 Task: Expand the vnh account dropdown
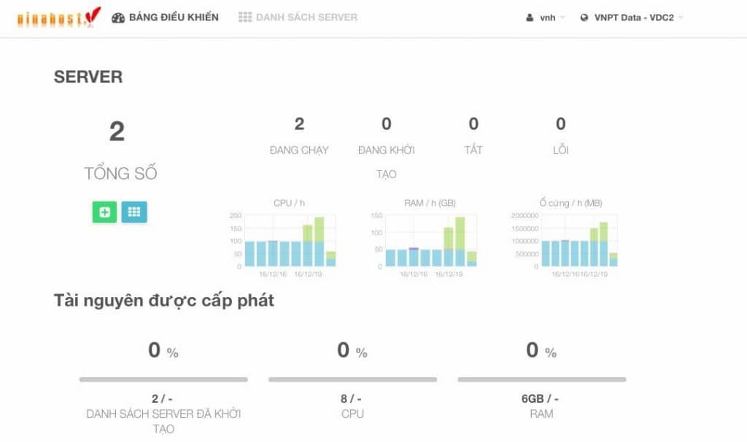546,17
